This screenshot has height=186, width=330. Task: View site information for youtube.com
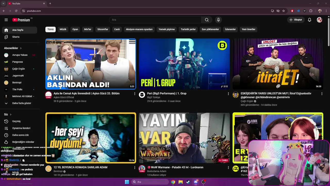[23, 11]
